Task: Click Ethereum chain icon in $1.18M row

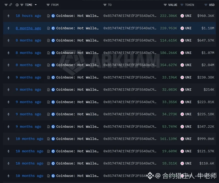Action: pos(8,28)
